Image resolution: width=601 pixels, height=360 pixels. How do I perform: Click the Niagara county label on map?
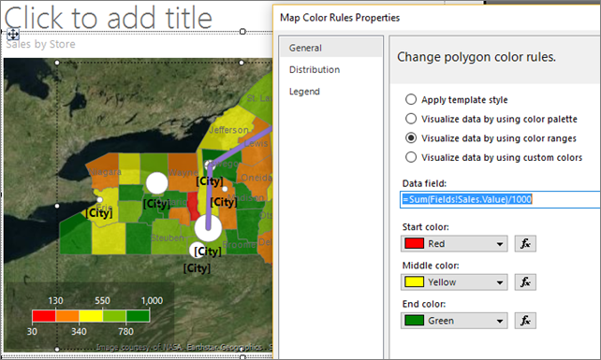(105, 172)
